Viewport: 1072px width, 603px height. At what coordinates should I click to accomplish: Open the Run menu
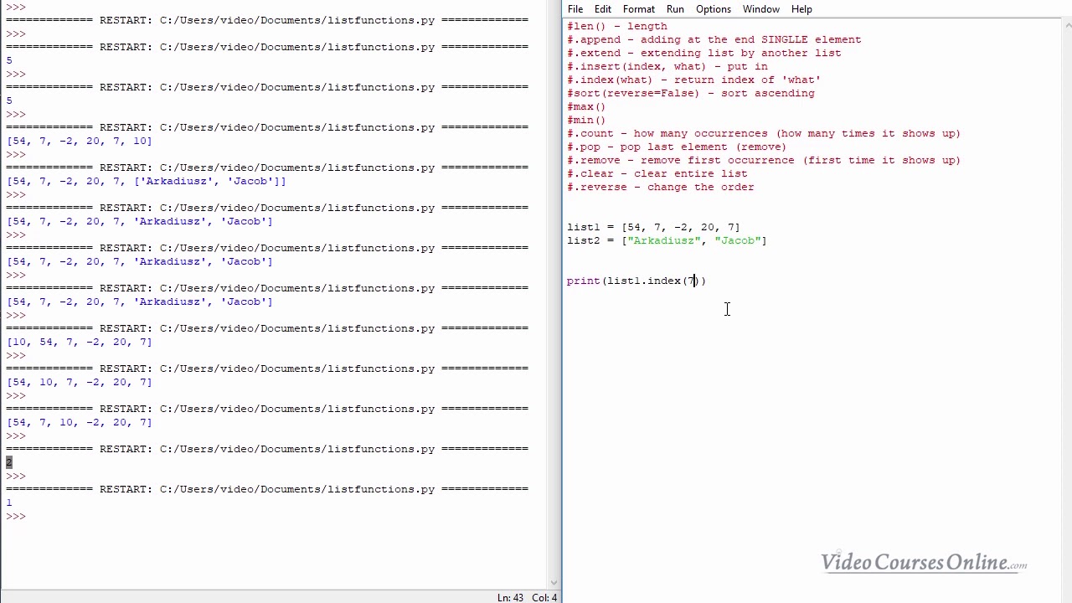(x=675, y=8)
